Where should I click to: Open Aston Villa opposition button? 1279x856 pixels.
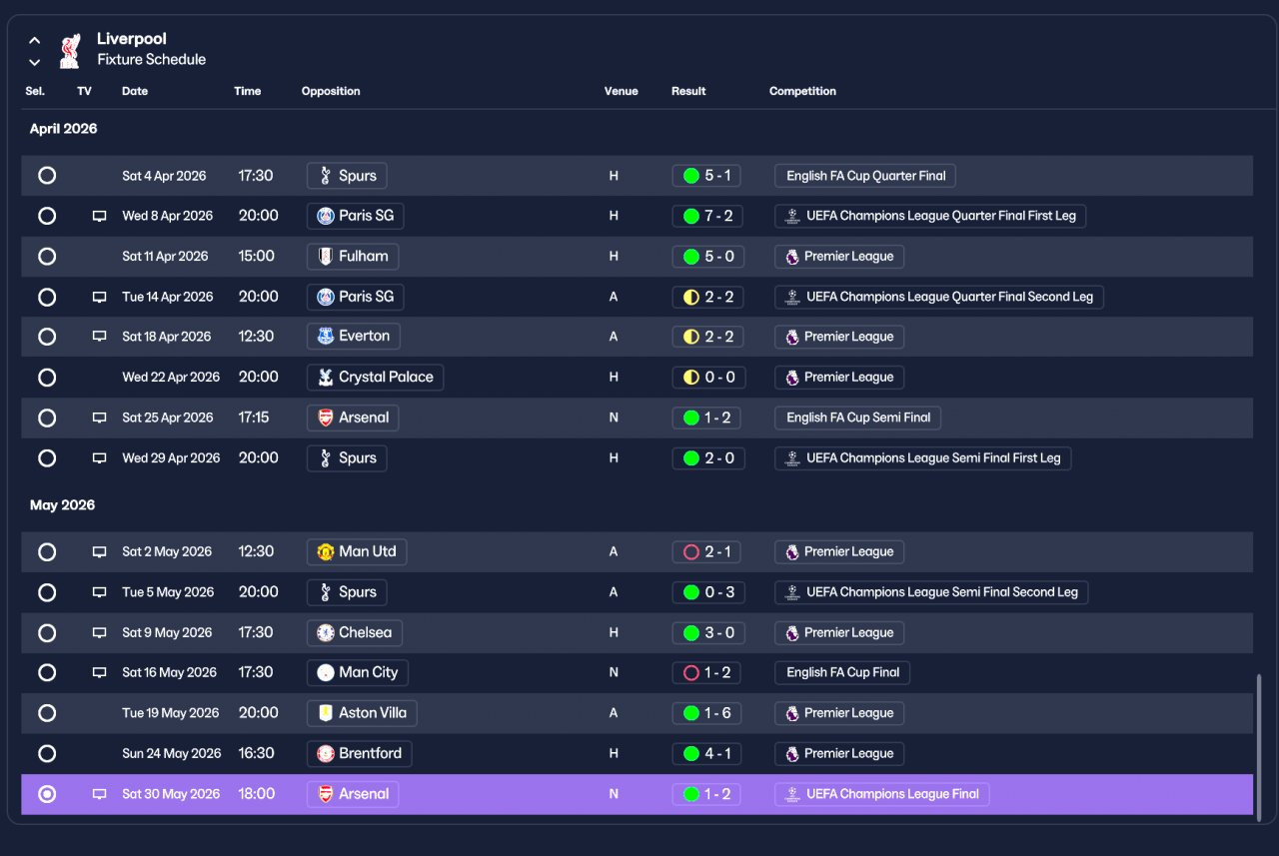[x=362, y=713]
